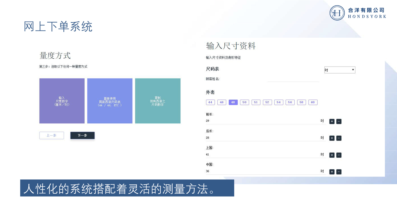Select jacket size 51

point(256,102)
